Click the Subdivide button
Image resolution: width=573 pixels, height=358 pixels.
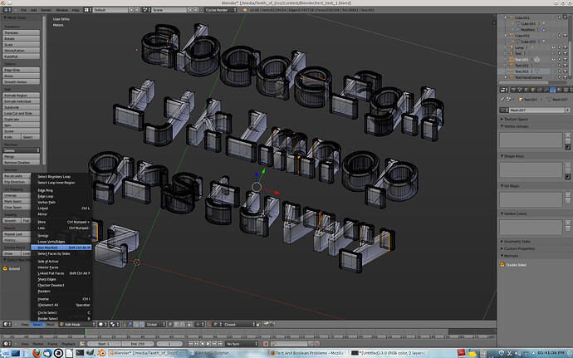(x=22, y=107)
